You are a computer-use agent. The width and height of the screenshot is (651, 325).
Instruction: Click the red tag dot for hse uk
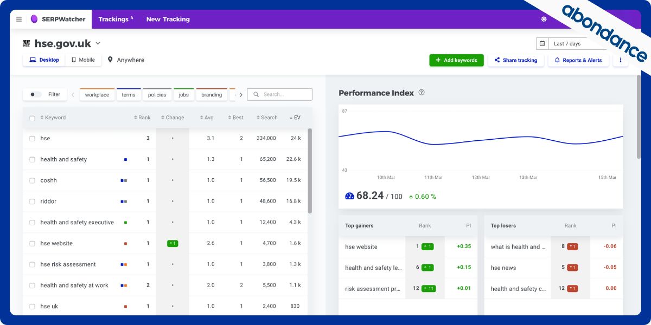[x=125, y=307]
